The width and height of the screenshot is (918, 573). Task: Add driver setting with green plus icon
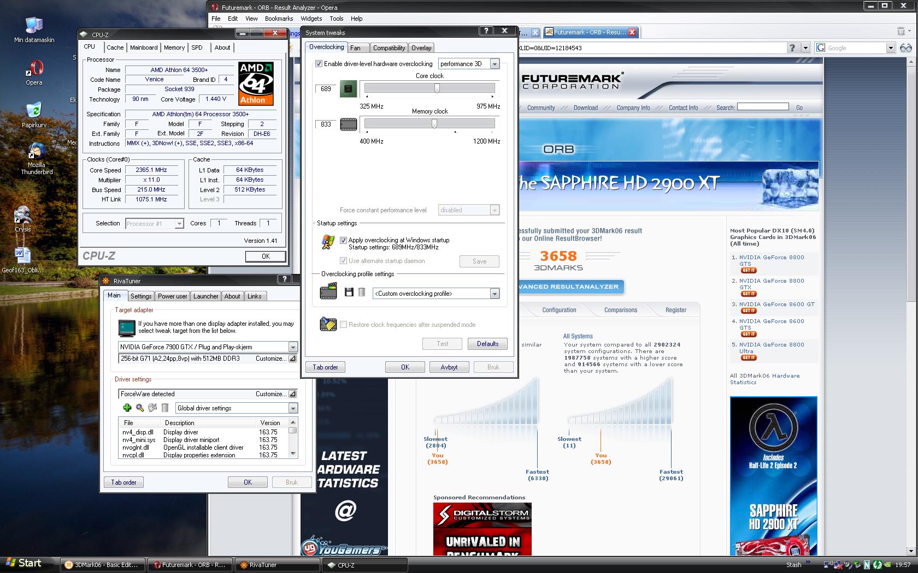click(127, 408)
